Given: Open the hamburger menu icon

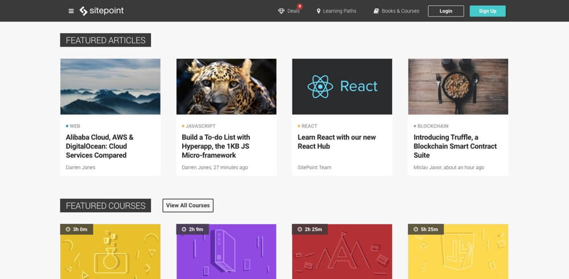Looking at the screenshot, I should pyautogui.click(x=71, y=11).
